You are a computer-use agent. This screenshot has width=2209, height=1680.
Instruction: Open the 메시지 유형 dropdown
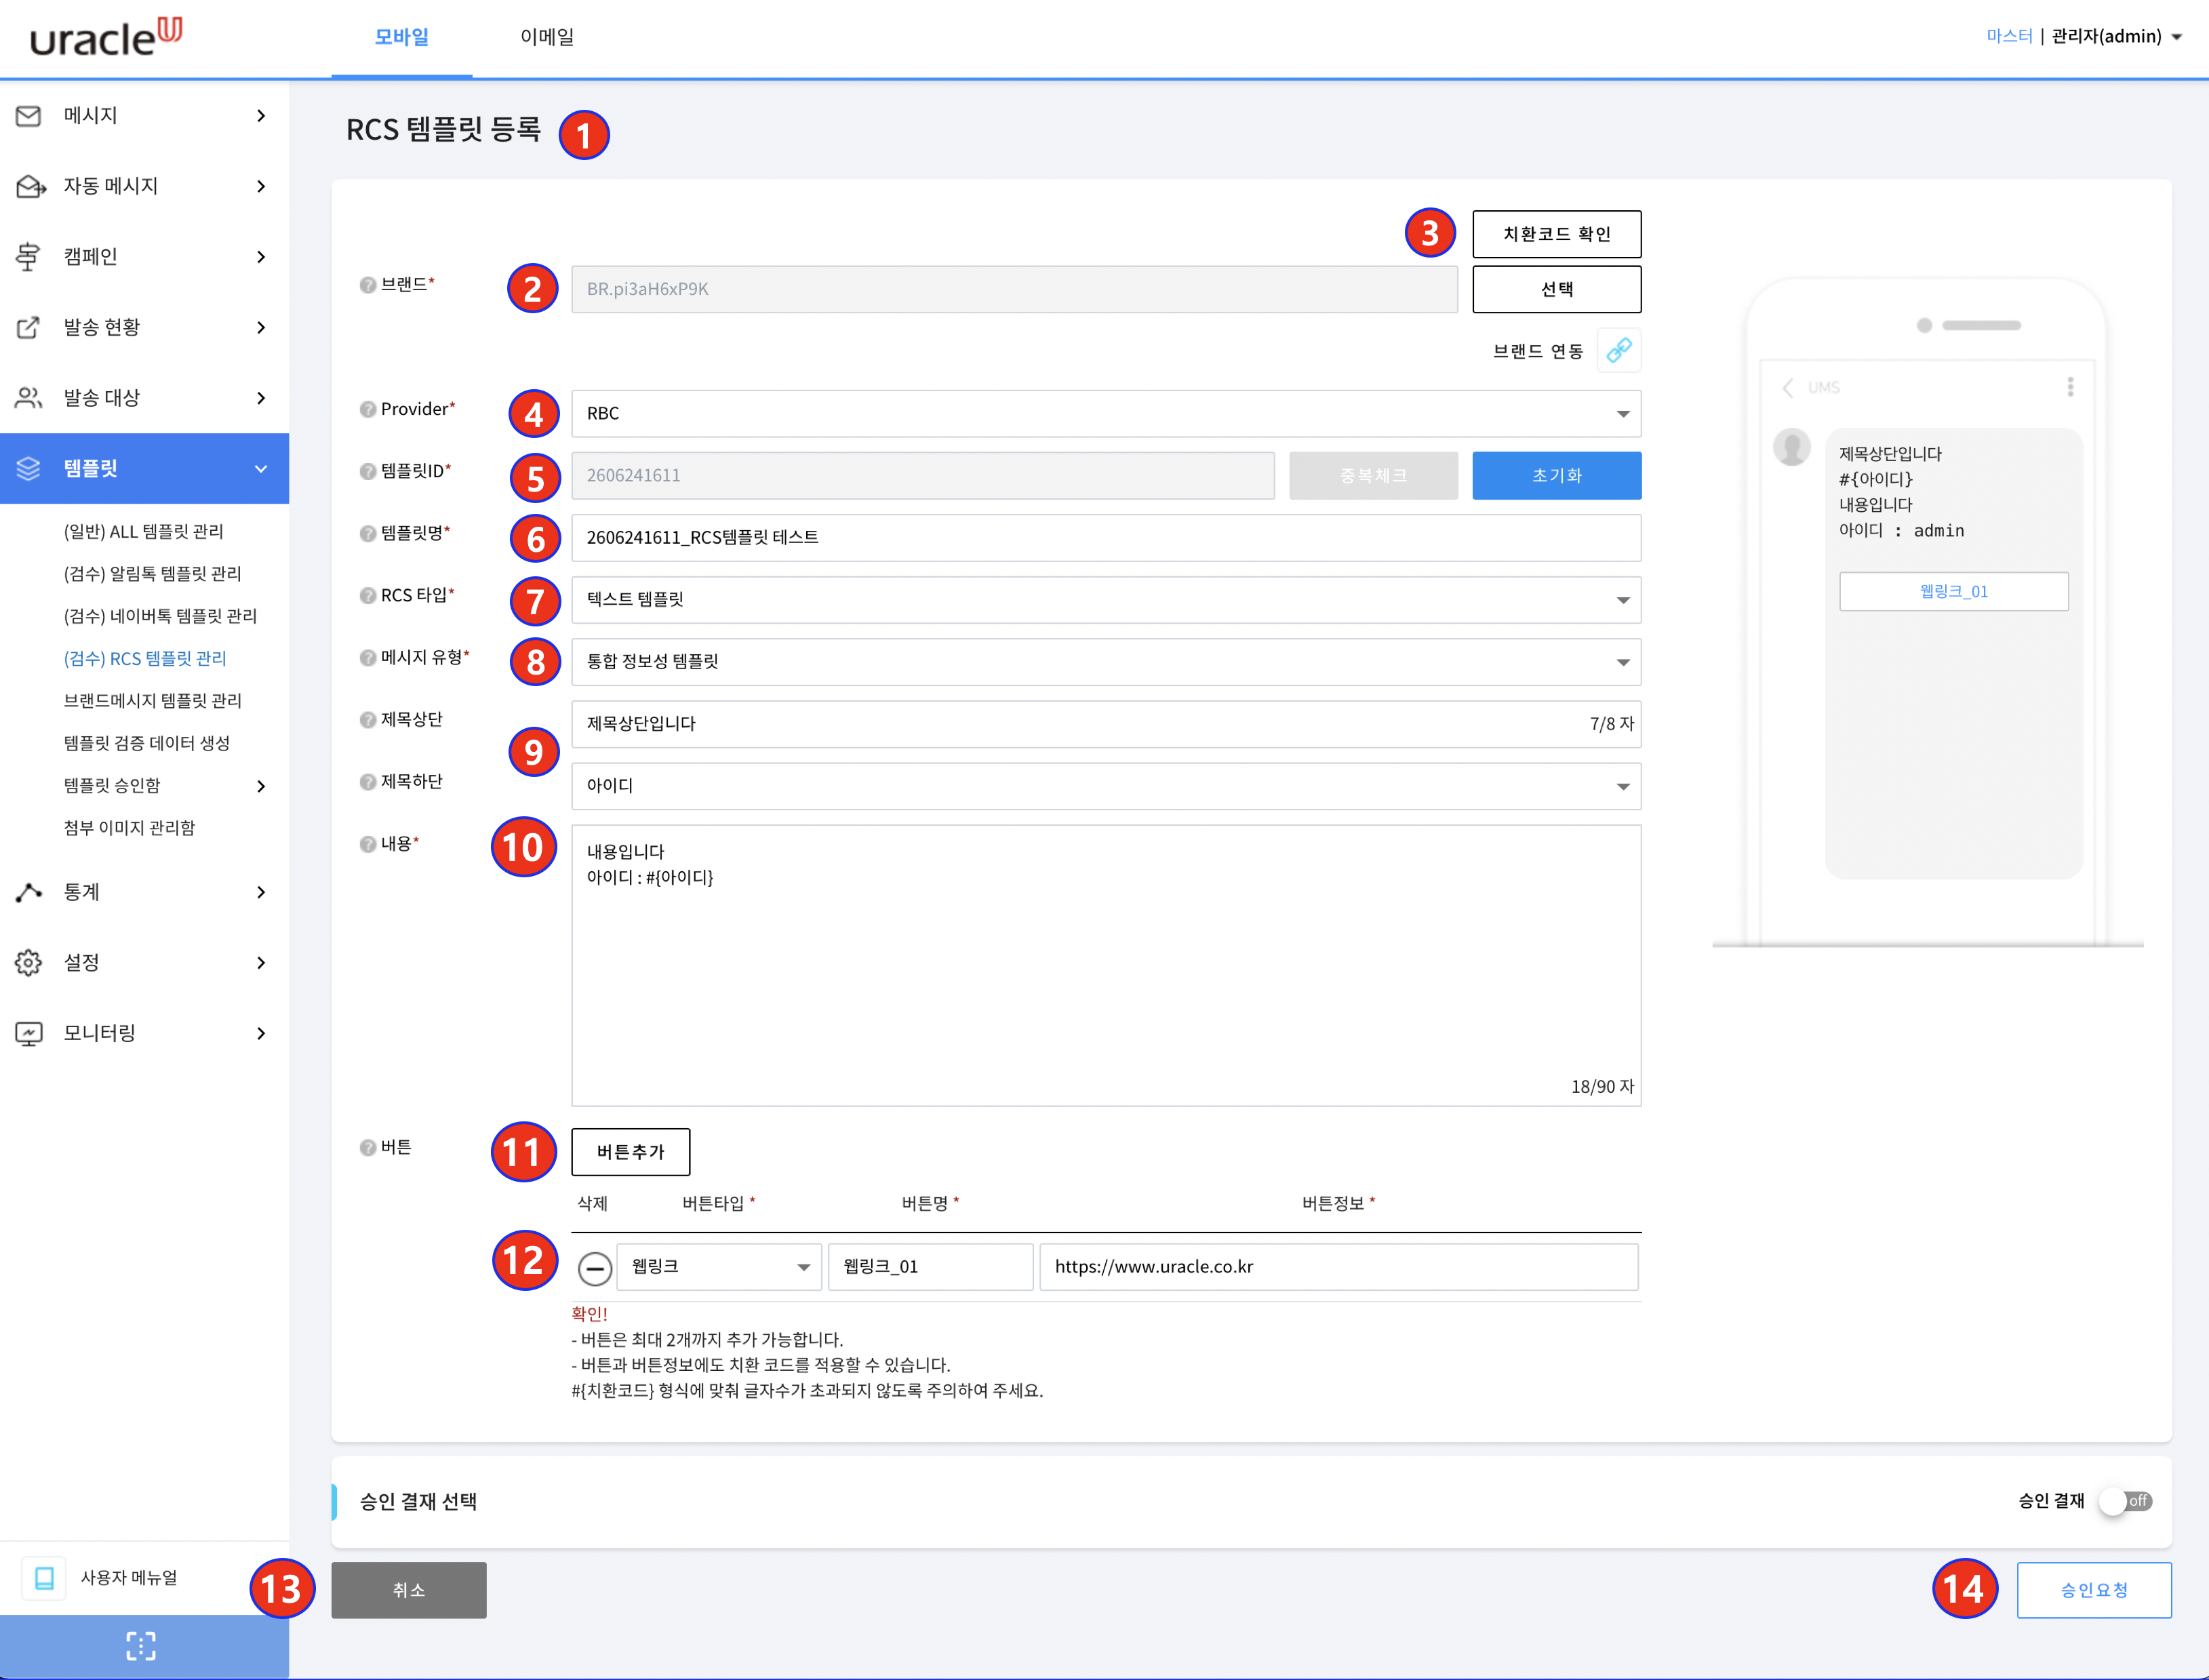click(1106, 662)
